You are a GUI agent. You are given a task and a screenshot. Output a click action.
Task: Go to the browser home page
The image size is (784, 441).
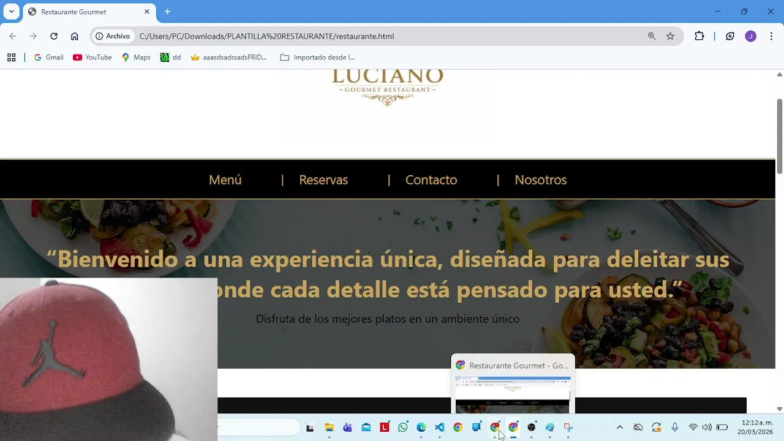[x=75, y=36]
